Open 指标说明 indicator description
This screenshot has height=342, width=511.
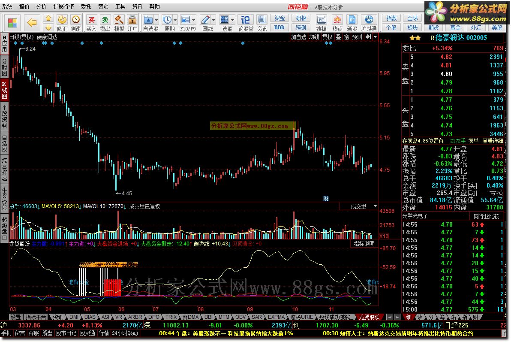pos(364,244)
